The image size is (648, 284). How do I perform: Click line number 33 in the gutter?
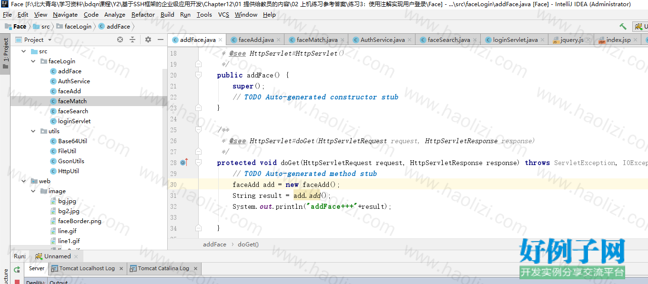[x=172, y=217]
